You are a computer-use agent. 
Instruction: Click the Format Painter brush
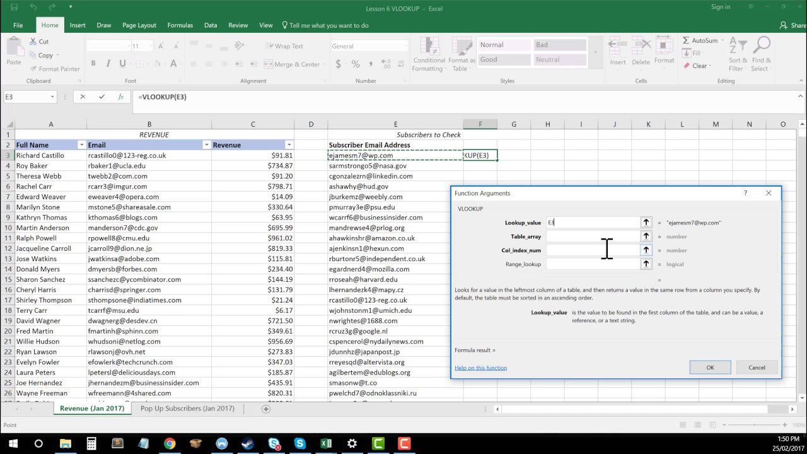pyautogui.click(x=33, y=69)
